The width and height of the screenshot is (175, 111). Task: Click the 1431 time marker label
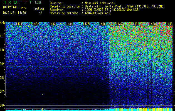tap(19, 24)
